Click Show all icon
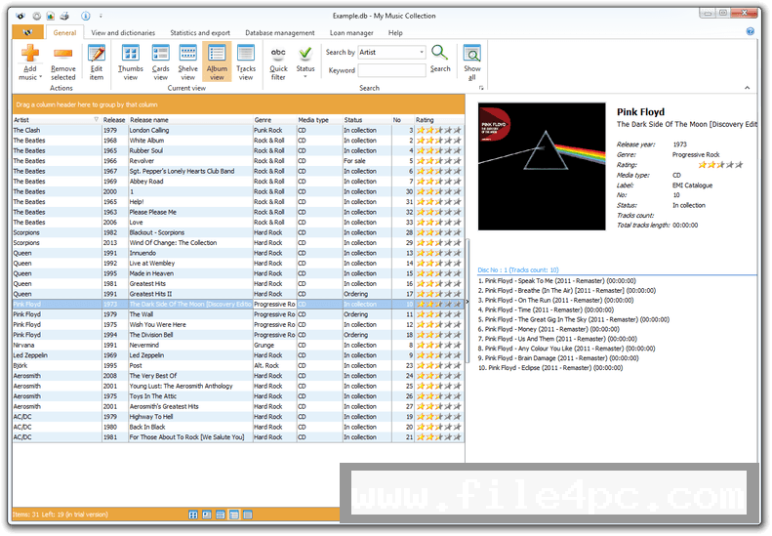 471,53
